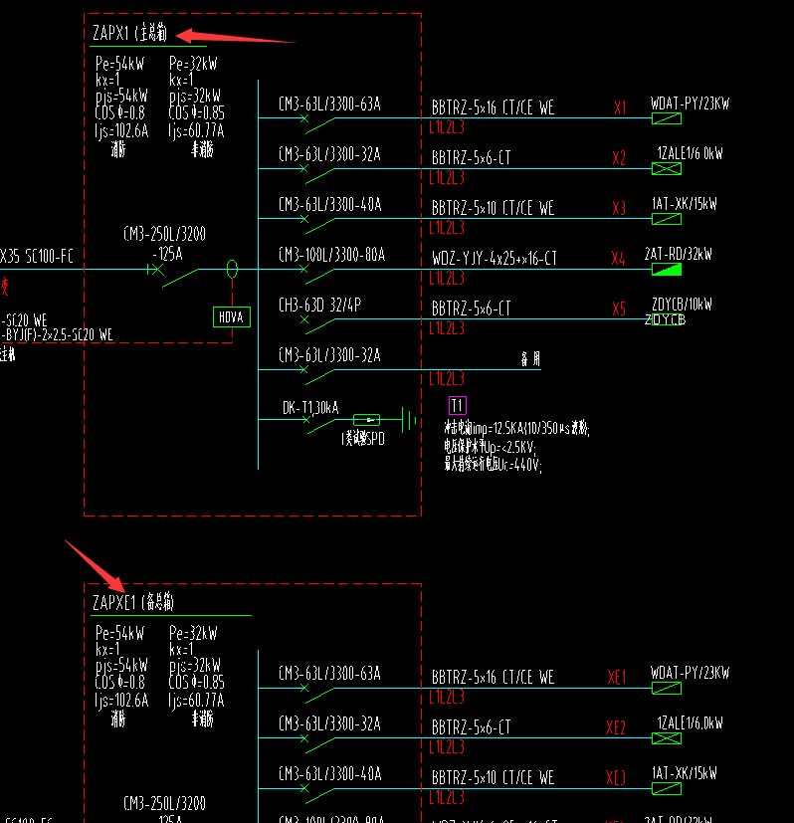Pick the red X4 circuit label
The height and width of the screenshot is (823, 794).
(x=619, y=258)
